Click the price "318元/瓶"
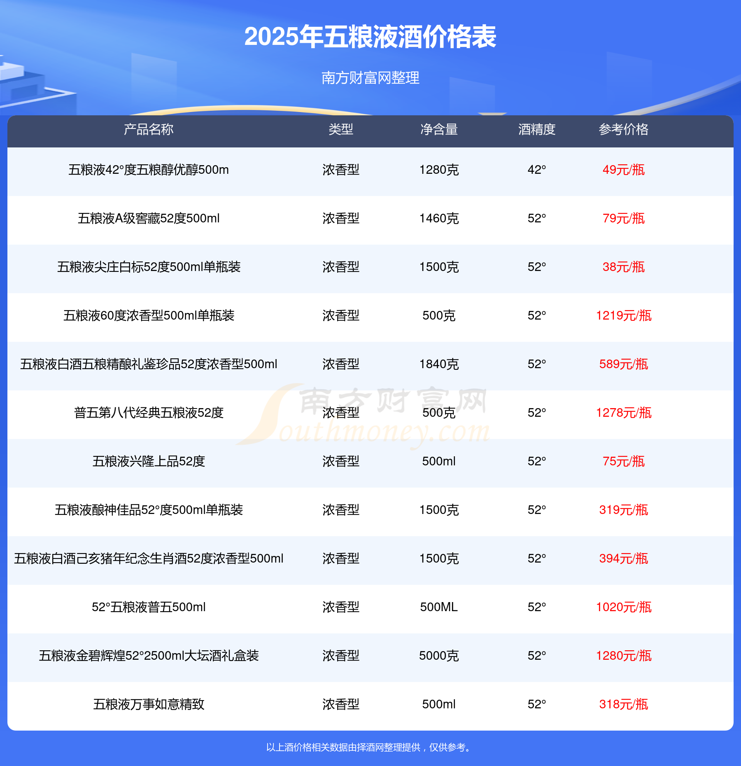The image size is (741, 766). pyautogui.click(x=624, y=704)
